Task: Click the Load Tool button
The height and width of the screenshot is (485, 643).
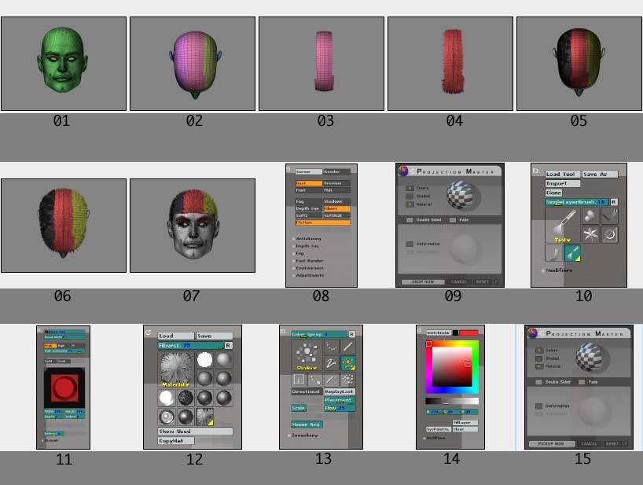Action: pyautogui.click(x=562, y=174)
